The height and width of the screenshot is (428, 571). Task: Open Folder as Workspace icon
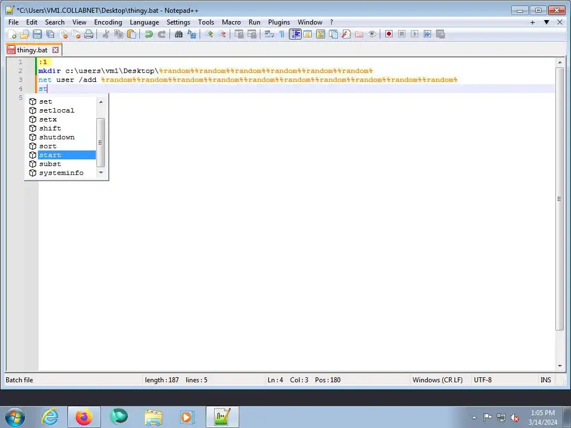pyautogui.click(x=359, y=34)
